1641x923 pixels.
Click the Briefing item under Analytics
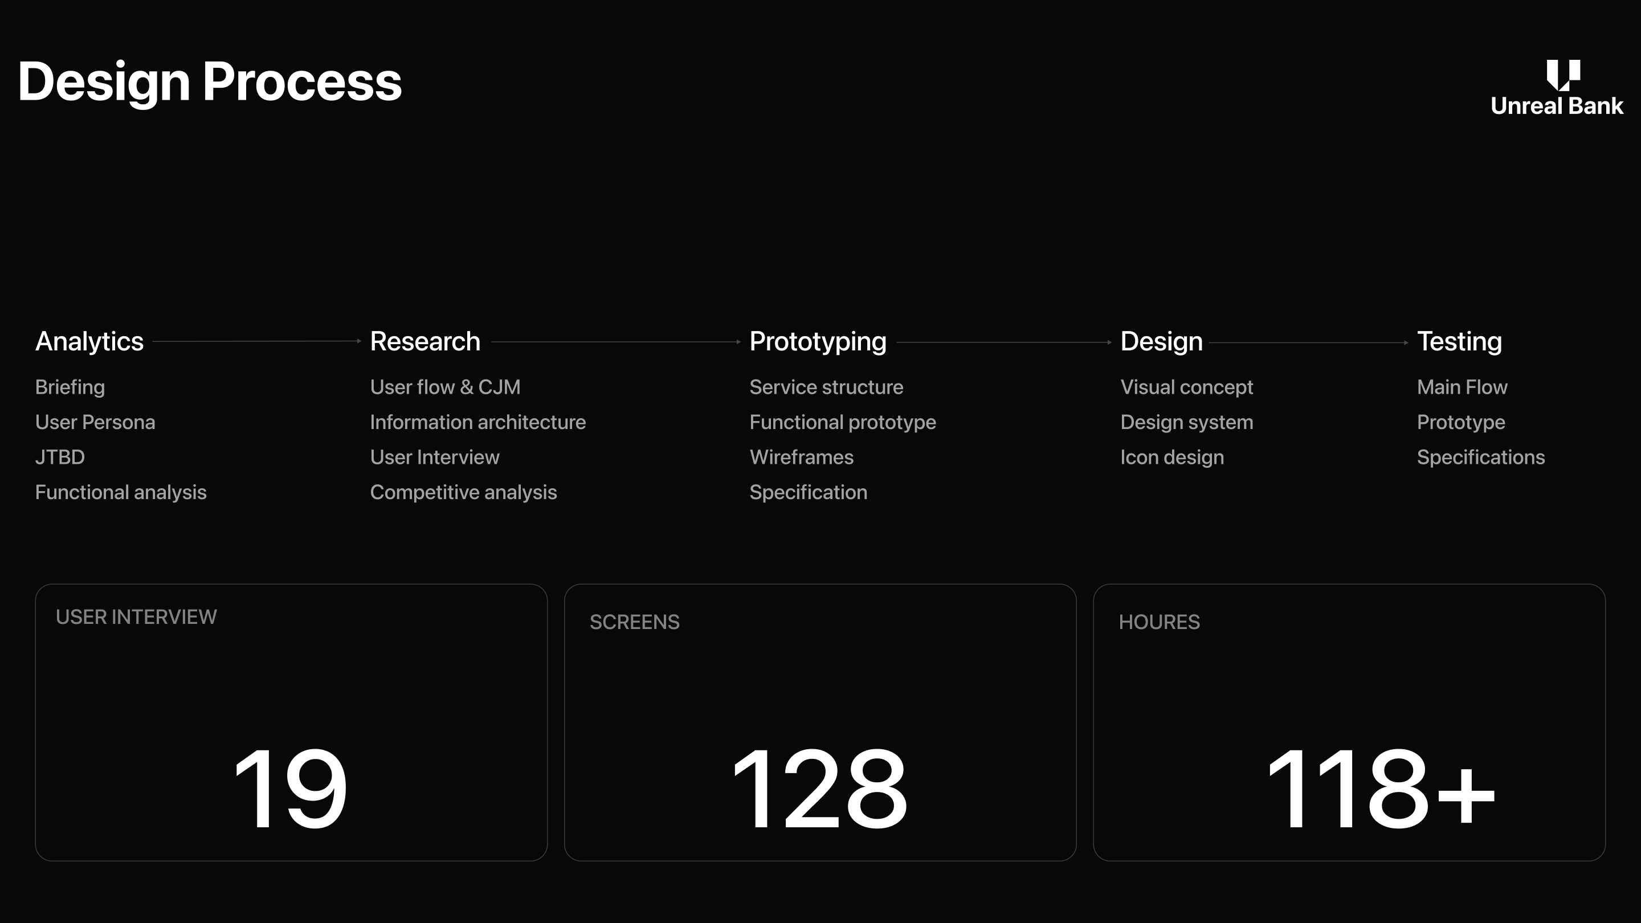(x=70, y=387)
